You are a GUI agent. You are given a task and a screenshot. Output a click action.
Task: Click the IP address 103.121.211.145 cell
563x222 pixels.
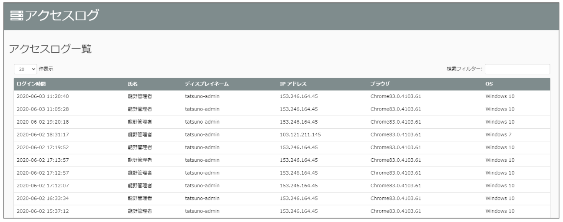pos(300,134)
